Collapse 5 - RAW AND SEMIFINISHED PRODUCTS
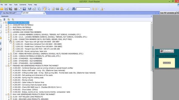179x100 pixels. point(6,94)
